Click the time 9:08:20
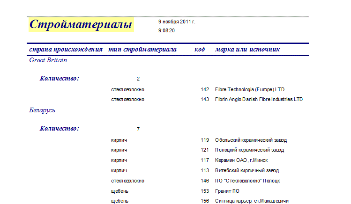The width and height of the screenshot is (351, 204). 166,30
